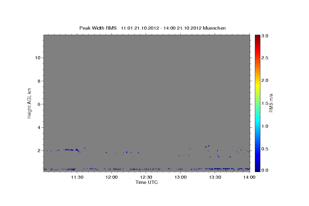The height and width of the screenshot is (206, 309).
Task: Click the height tick label 10
Action: coord(37,58)
